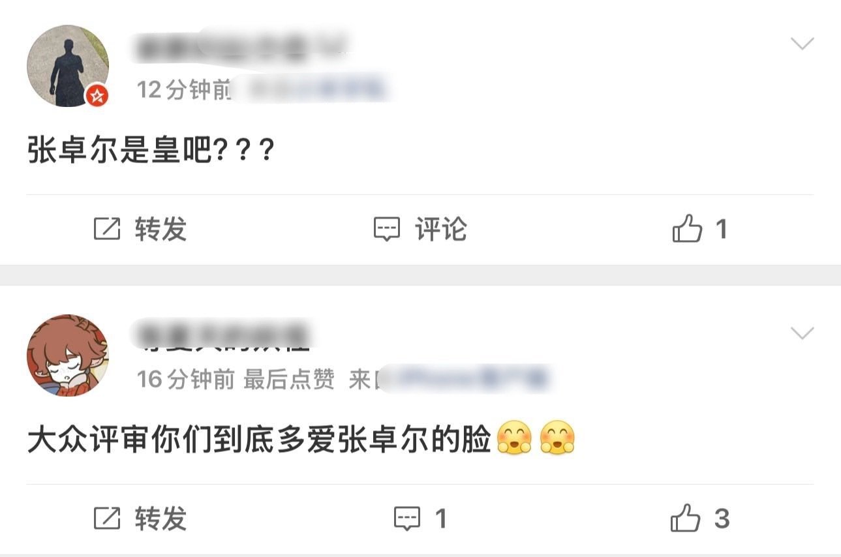The image size is (841, 557).
Task: Expand the options chevron of the second post
Action: pyautogui.click(x=802, y=333)
